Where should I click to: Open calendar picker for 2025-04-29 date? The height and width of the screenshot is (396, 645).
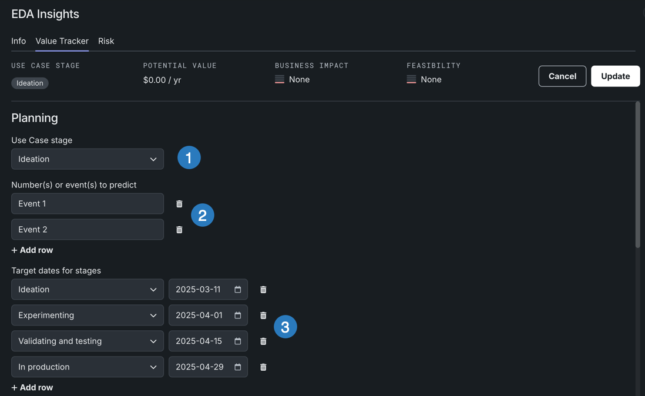coord(238,367)
